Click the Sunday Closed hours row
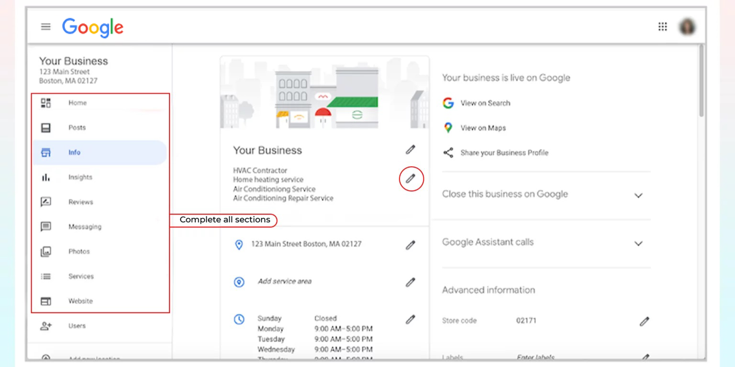The image size is (735, 367). click(x=297, y=318)
